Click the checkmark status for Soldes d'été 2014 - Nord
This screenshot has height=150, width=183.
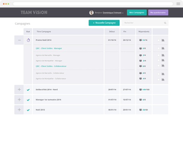pyautogui.click(x=28, y=90)
